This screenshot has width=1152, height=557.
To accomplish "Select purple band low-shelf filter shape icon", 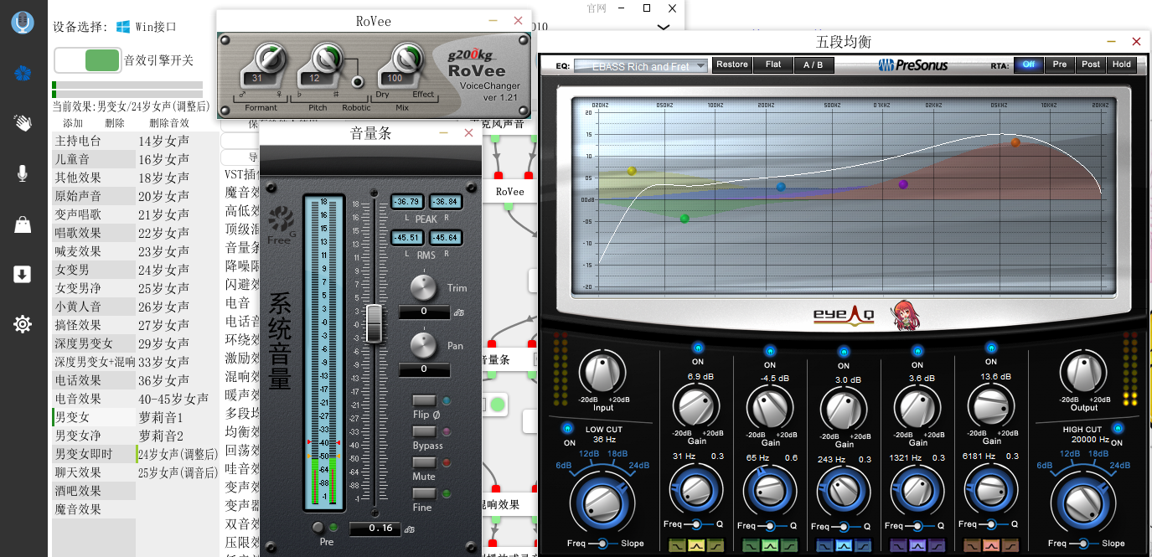I will (898, 546).
